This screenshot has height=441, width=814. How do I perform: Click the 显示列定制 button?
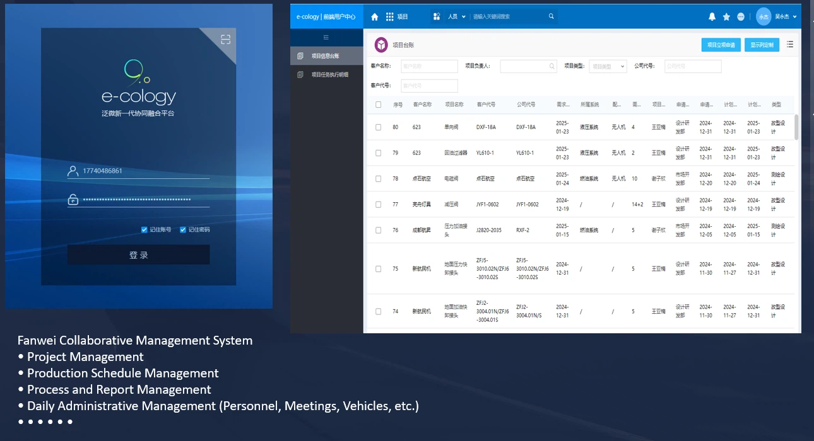[762, 45]
